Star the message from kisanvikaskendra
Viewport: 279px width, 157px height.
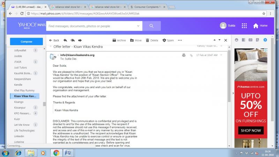click(x=221, y=55)
